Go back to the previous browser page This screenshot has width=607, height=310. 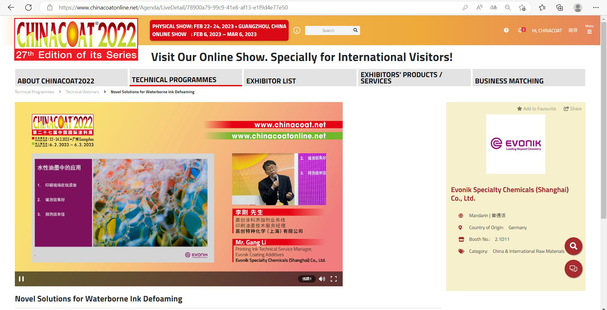click(x=11, y=8)
